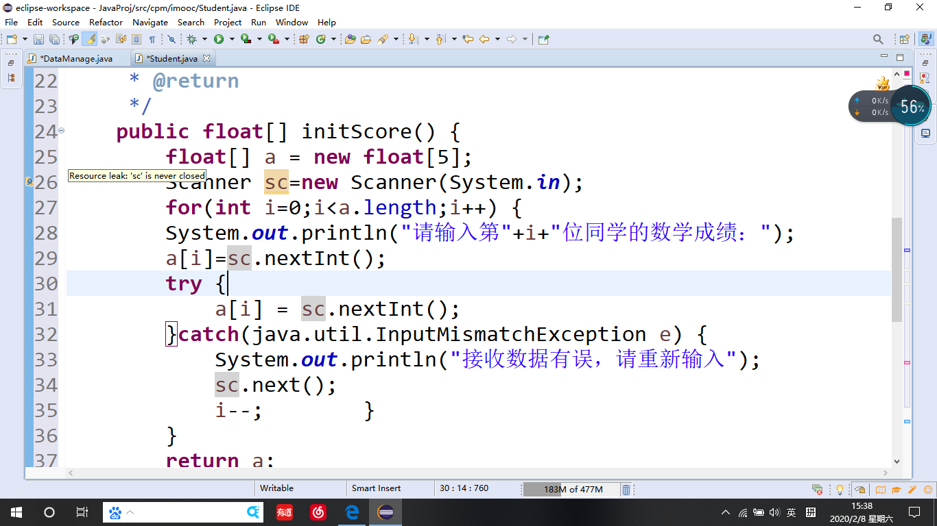Open dropdown arrow next to External Tools
Viewport: 937px width, 526px height.
click(287, 39)
